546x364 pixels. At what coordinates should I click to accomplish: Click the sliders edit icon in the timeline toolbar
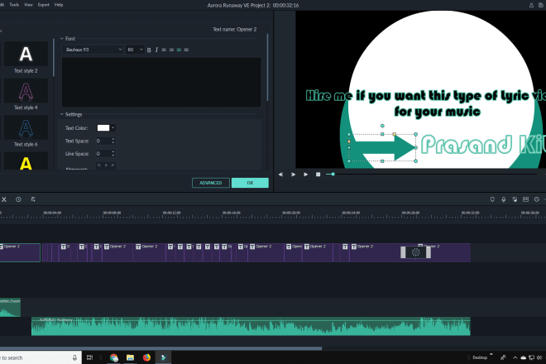click(x=33, y=199)
